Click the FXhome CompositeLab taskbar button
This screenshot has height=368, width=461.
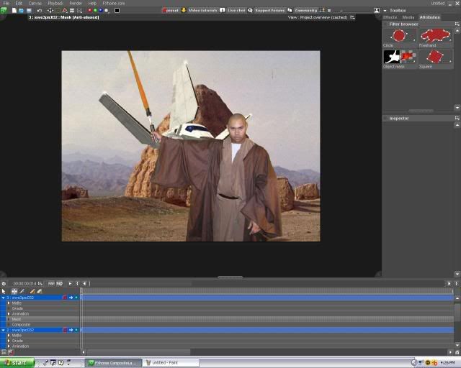tap(114, 363)
